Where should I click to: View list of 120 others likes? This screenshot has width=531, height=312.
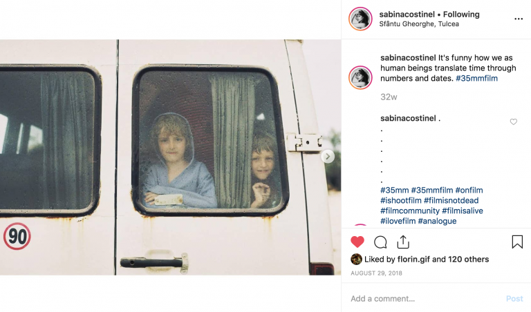pos(468,260)
